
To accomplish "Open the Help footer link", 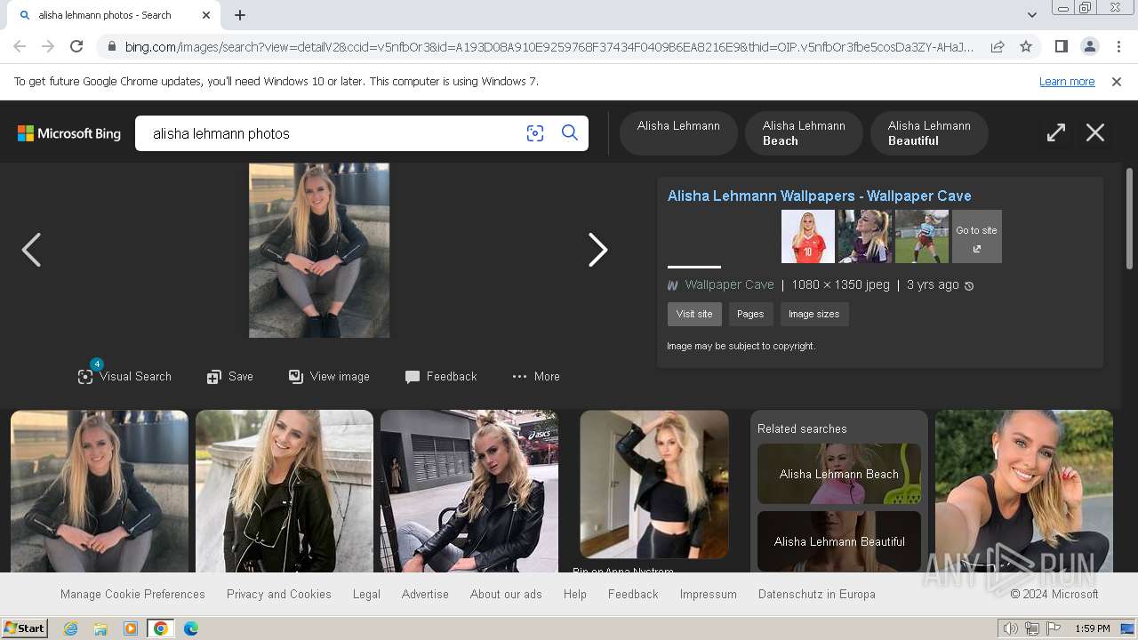I will [575, 594].
